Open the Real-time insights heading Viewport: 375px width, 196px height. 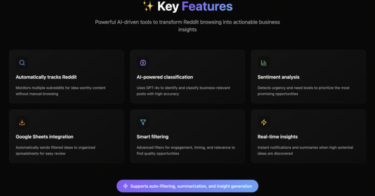click(277, 137)
